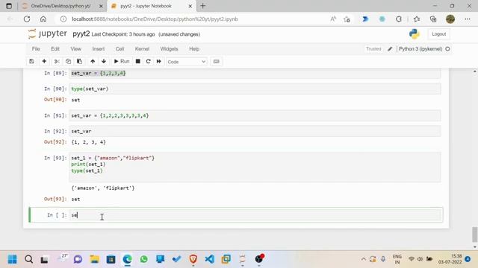Click the pencil edit-mode icon
The height and width of the screenshot is (268, 478).
390,49
